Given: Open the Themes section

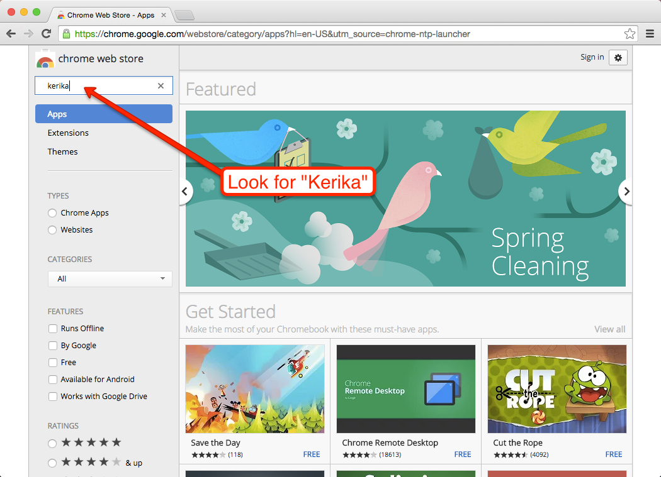Looking at the screenshot, I should point(62,151).
